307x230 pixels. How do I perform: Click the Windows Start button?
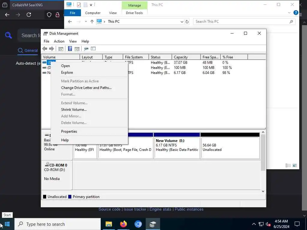[x=7, y=224]
